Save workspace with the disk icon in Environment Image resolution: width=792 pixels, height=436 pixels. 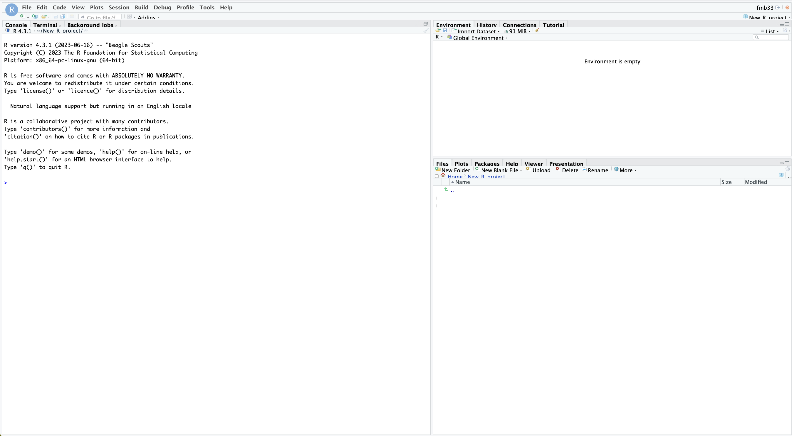(445, 31)
